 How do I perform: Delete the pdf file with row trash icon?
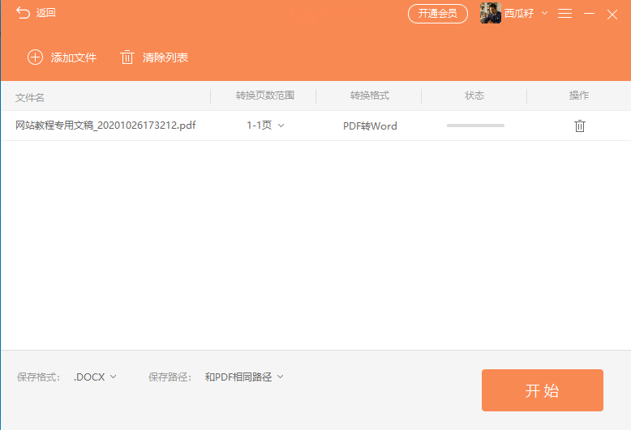pyautogui.click(x=579, y=126)
